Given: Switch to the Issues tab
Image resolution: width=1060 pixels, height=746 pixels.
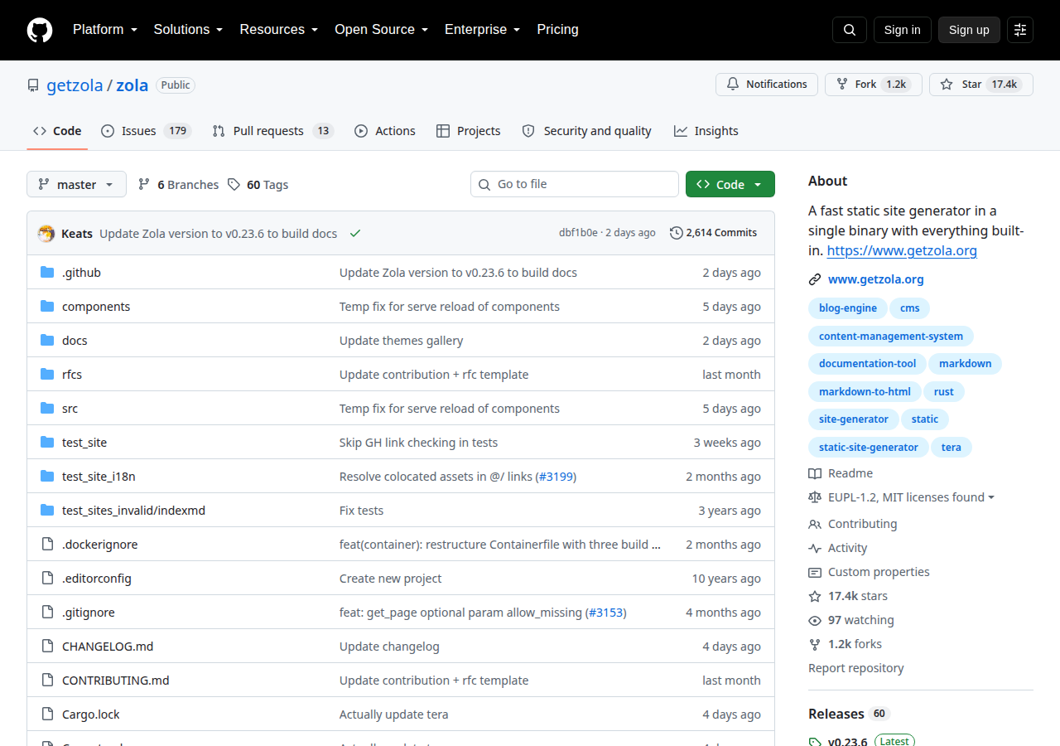Looking at the screenshot, I should 147,131.
